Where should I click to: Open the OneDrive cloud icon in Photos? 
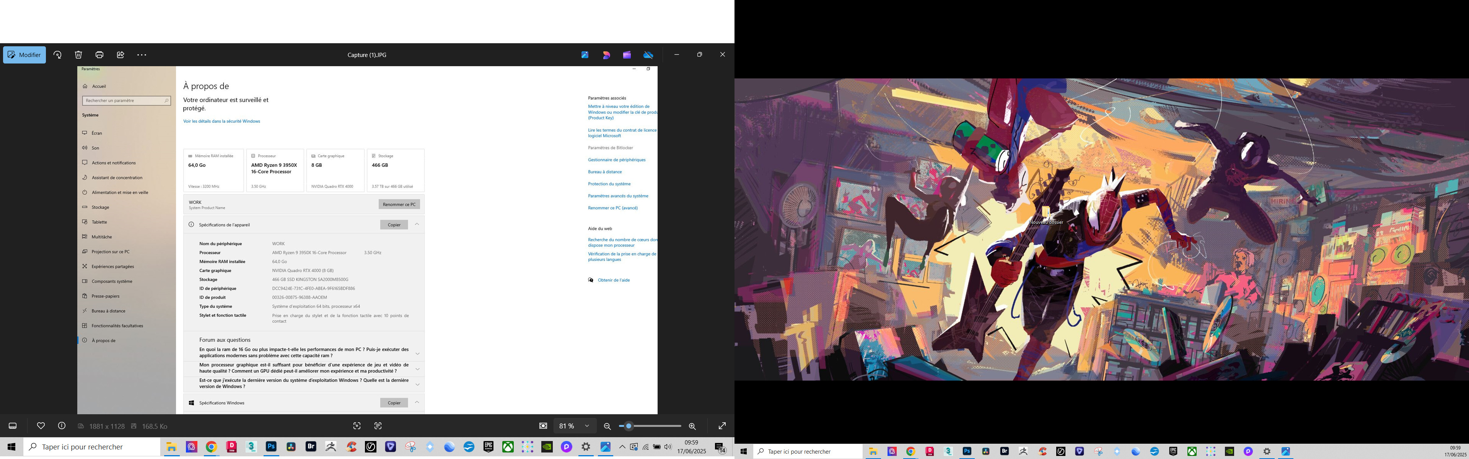click(x=648, y=55)
